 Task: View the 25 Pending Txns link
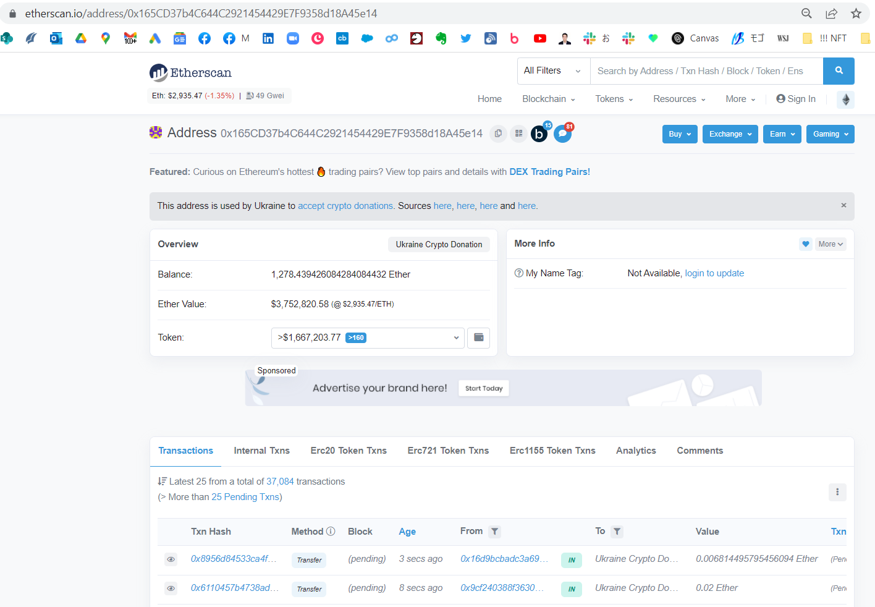pyautogui.click(x=245, y=497)
